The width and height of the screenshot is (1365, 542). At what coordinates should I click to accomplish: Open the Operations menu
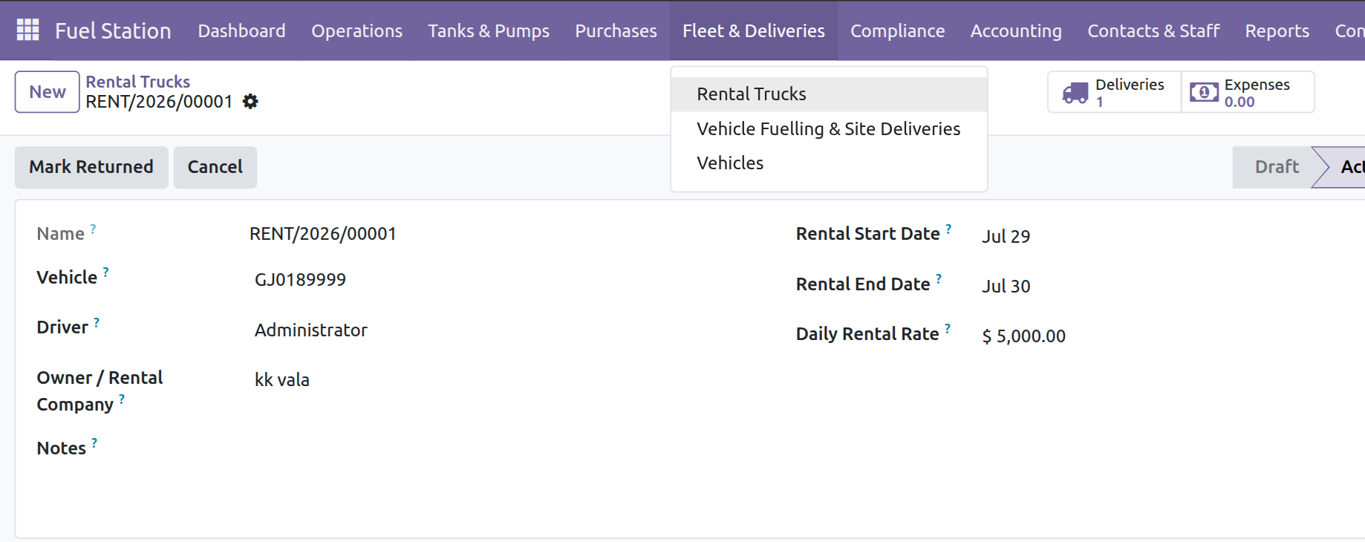coord(357,30)
